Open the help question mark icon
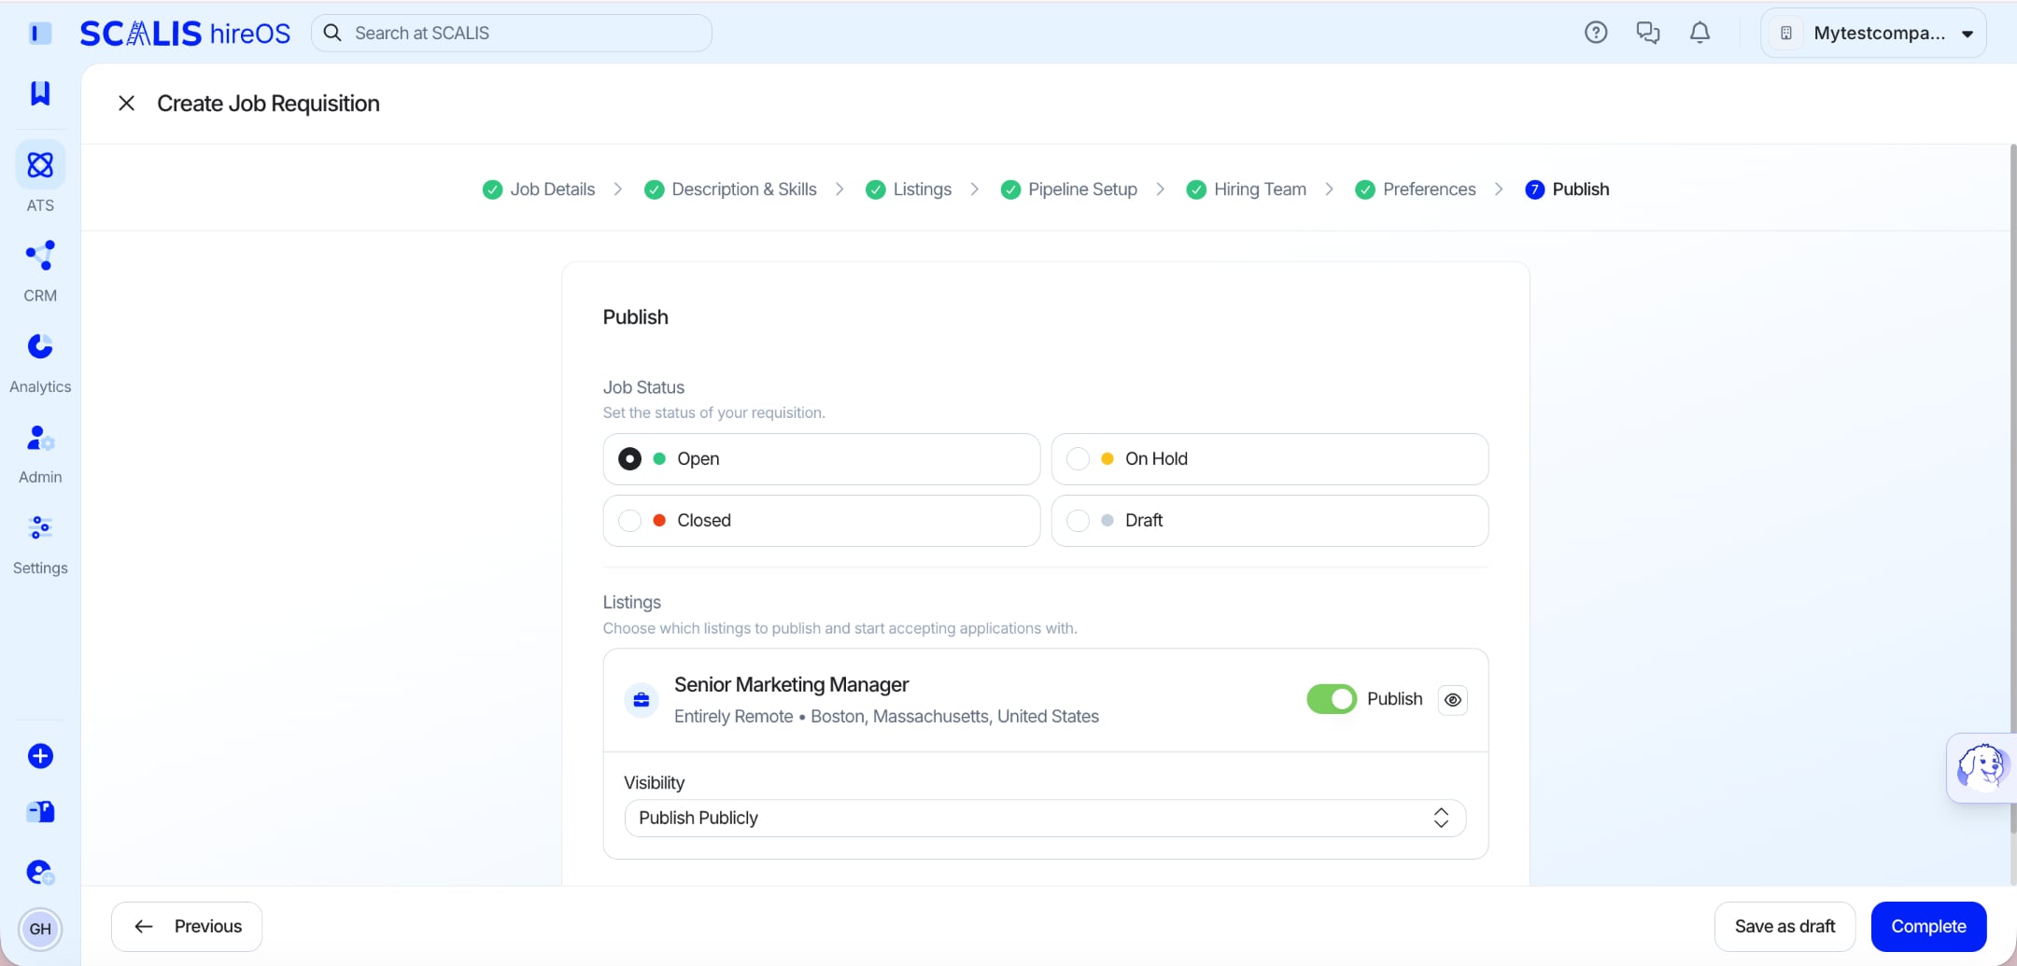This screenshot has height=966, width=2017. pos(1596,33)
